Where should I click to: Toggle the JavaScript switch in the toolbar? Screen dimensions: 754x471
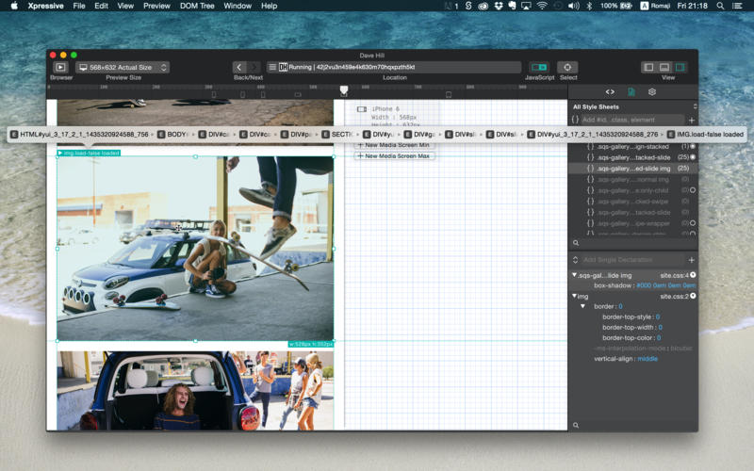(539, 68)
